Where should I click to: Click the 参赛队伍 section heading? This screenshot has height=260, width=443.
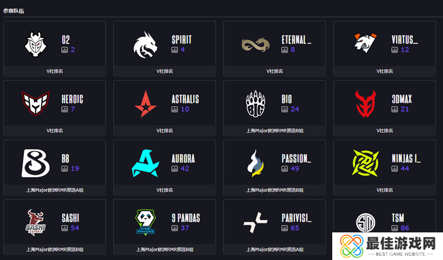pos(13,11)
